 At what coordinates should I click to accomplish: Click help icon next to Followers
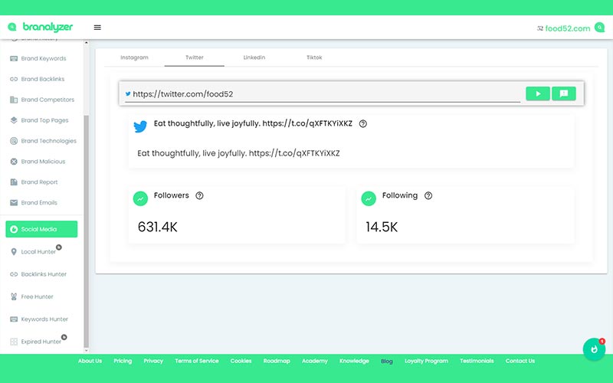click(199, 195)
